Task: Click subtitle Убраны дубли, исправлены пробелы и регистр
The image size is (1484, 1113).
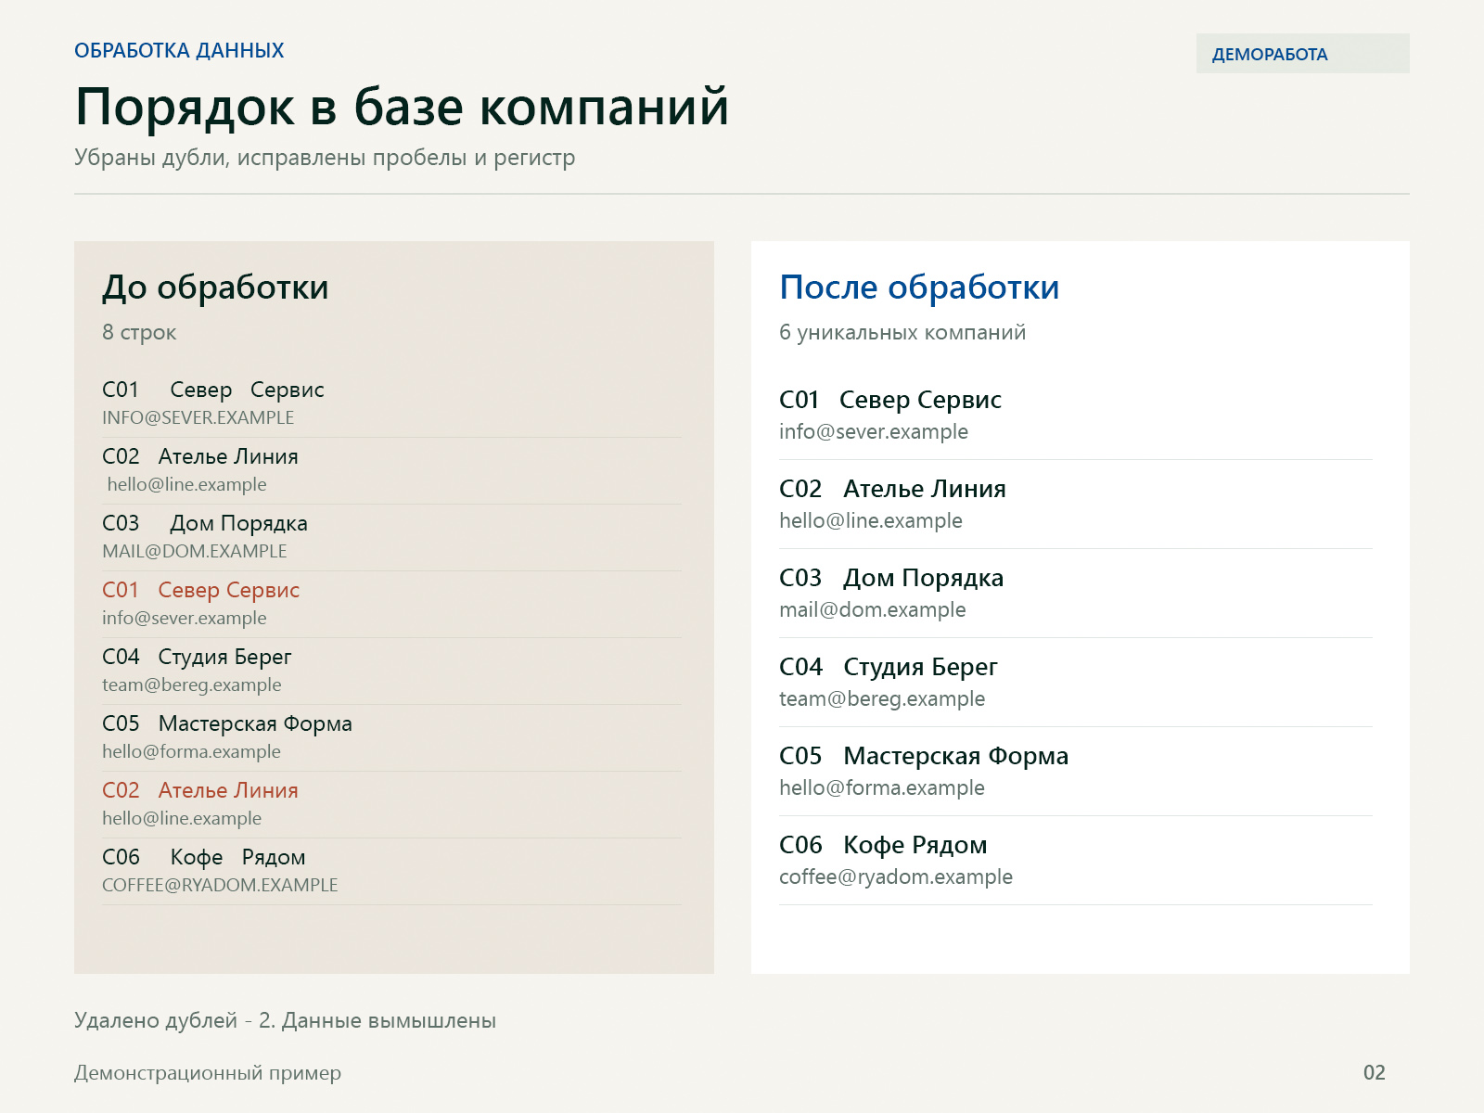Action: click(x=325, y=158)
